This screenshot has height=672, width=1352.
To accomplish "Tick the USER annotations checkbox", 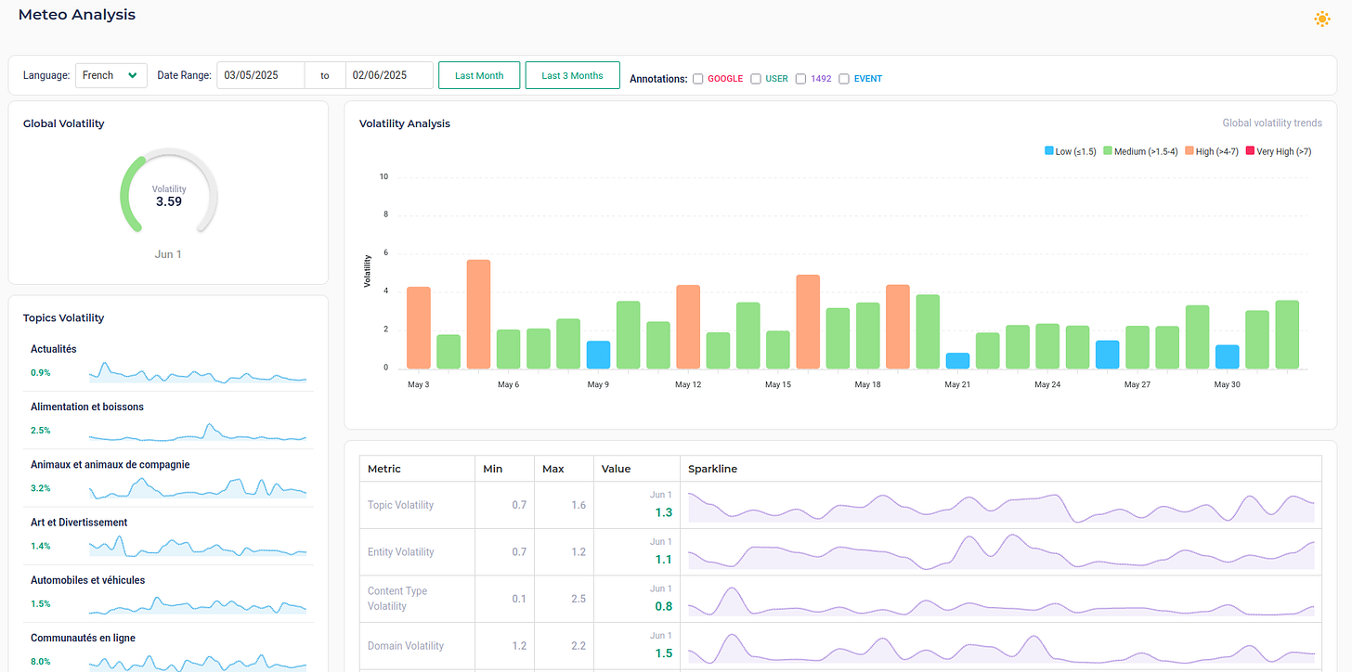I will point(756,79).
